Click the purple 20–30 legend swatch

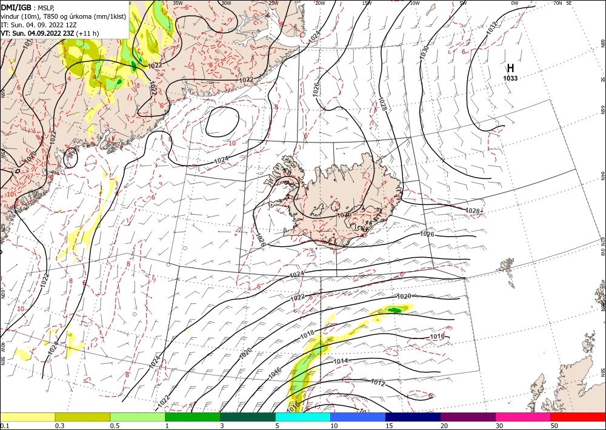468,417
